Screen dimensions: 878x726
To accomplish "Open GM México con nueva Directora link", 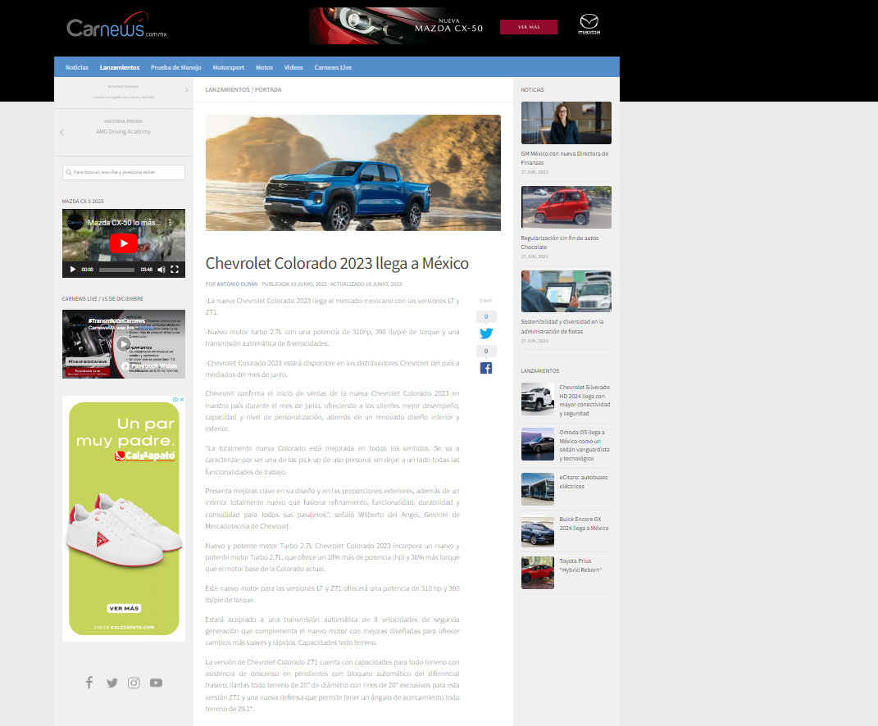I will 564,158.
